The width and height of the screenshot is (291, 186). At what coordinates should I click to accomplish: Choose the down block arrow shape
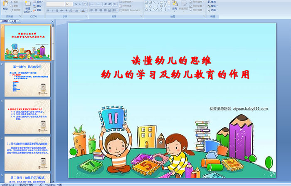point(165,6)
